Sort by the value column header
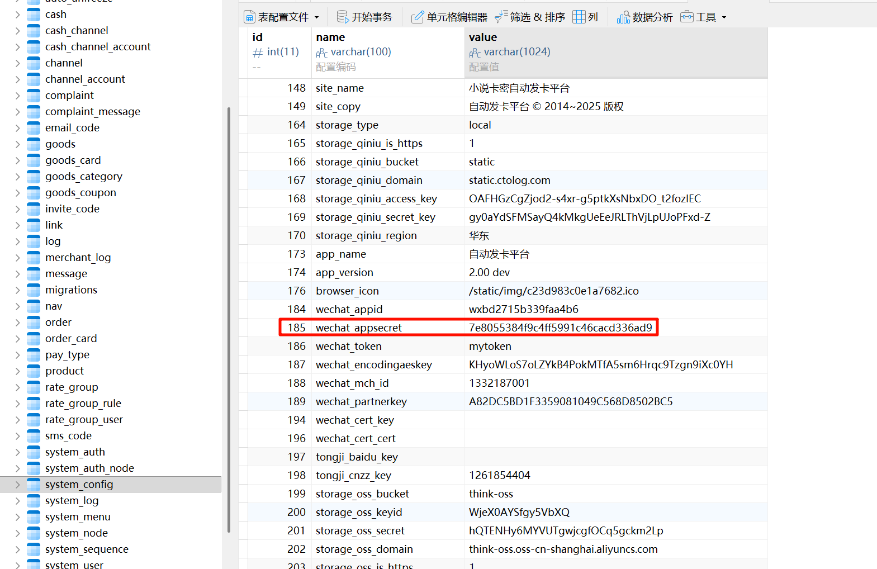 click(x=483, y=37)
